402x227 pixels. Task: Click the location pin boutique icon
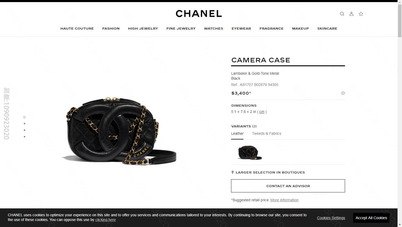232,172
